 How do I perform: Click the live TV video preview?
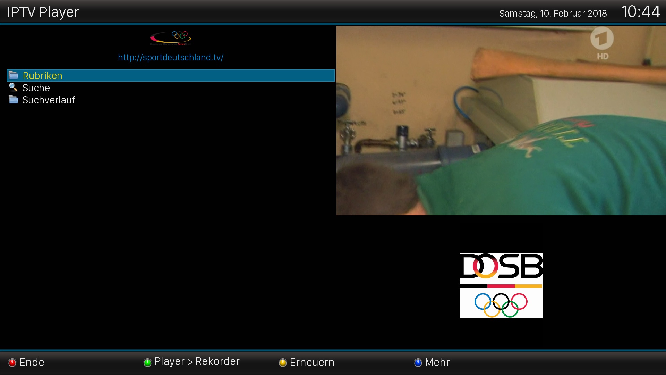point(501,120)
